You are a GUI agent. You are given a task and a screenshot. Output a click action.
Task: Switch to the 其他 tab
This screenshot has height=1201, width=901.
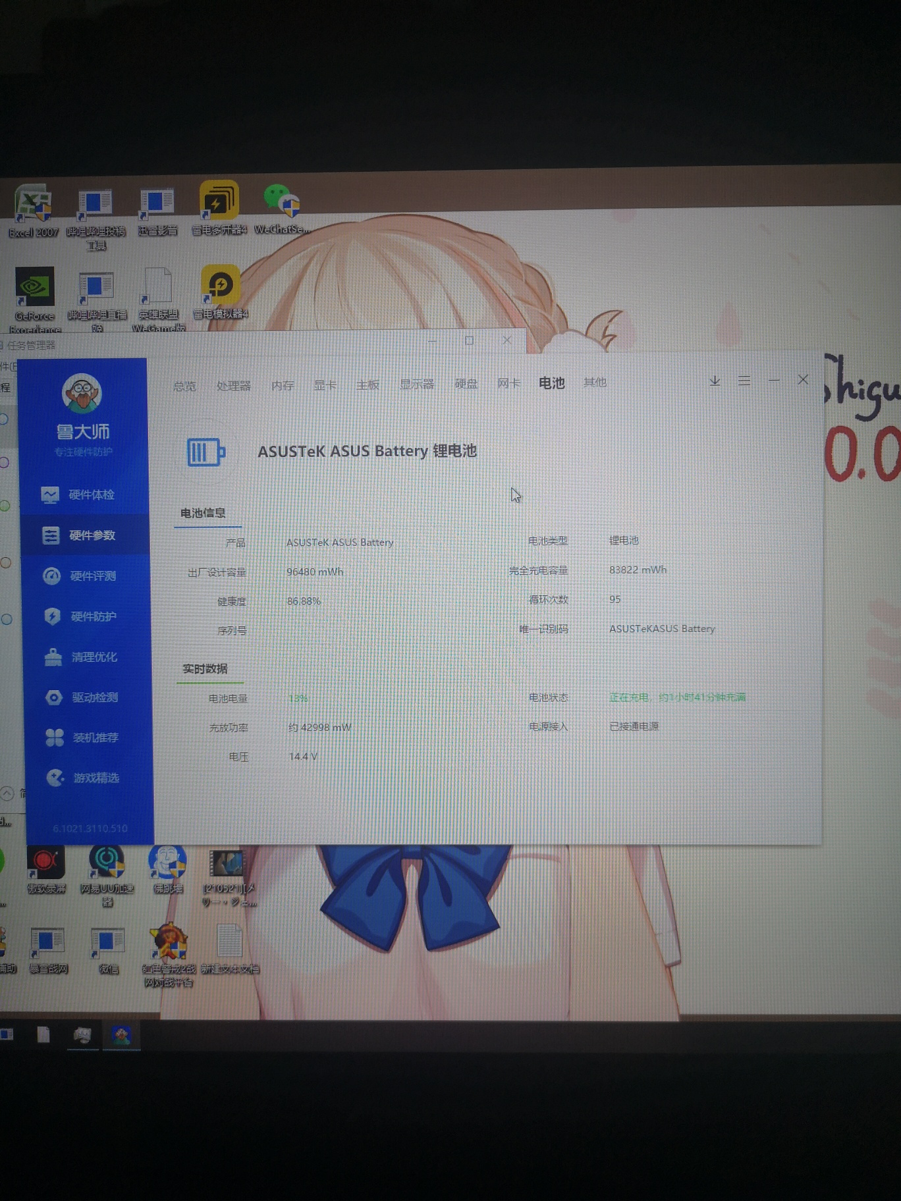point(595,382)
